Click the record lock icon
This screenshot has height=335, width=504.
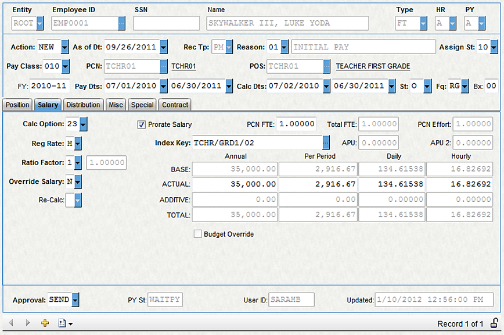494,323
